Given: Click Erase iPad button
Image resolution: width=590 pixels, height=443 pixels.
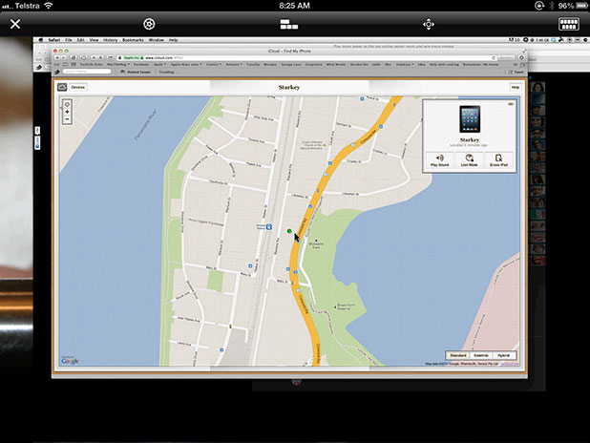Looking at the screenshot, I should pos(498,160).
